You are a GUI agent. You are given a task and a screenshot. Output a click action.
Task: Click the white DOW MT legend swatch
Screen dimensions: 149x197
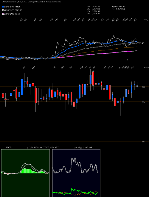click(3, 10)
